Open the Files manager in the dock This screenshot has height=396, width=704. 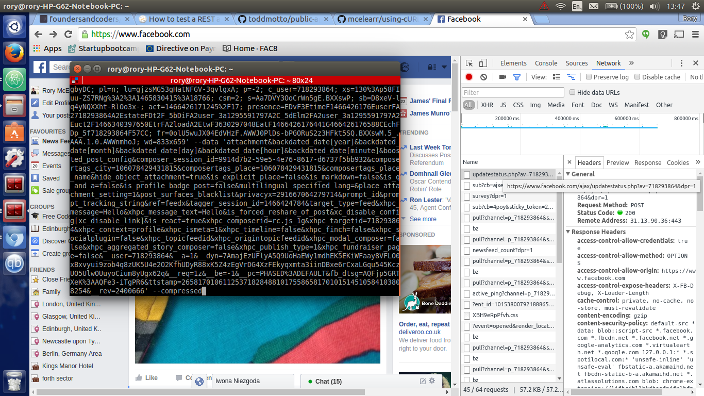pos(14,106)
